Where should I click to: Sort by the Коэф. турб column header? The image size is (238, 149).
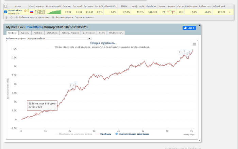(x=138, y=6)
